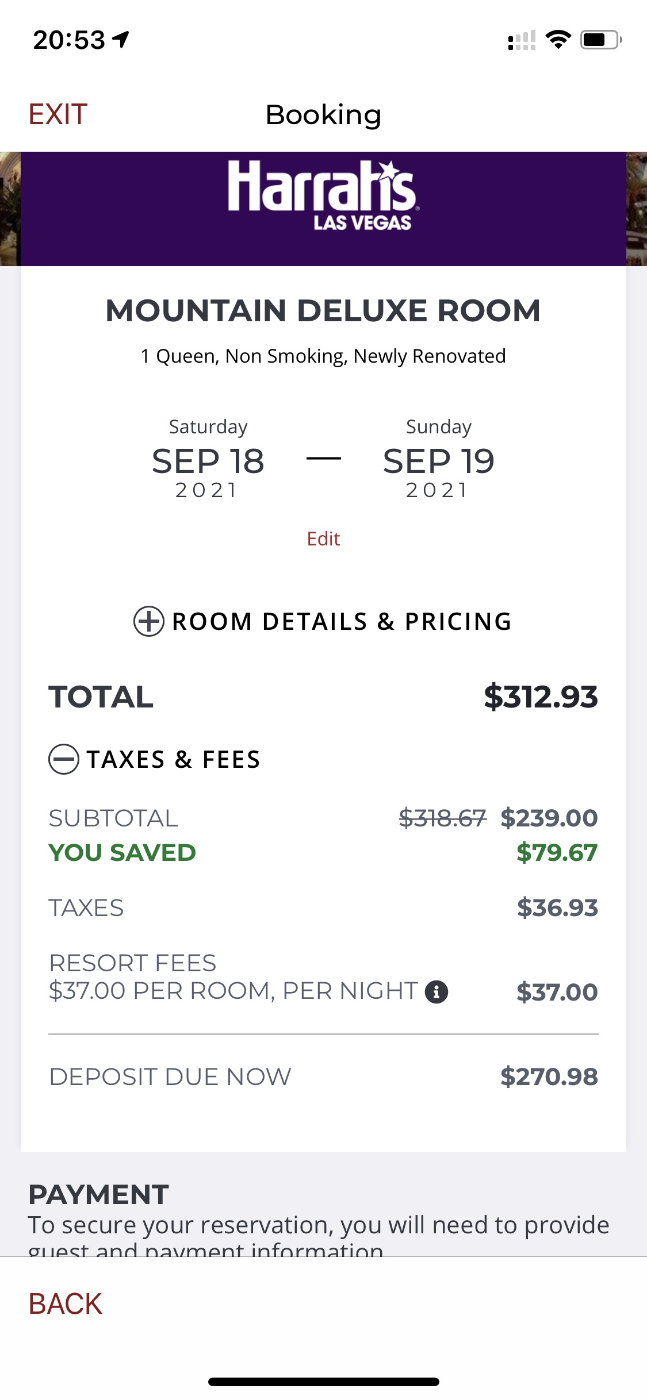Collapse Taxes & Fees minus icon
The width and height of the screenshot is (647, 1400).
click(64, 759)
